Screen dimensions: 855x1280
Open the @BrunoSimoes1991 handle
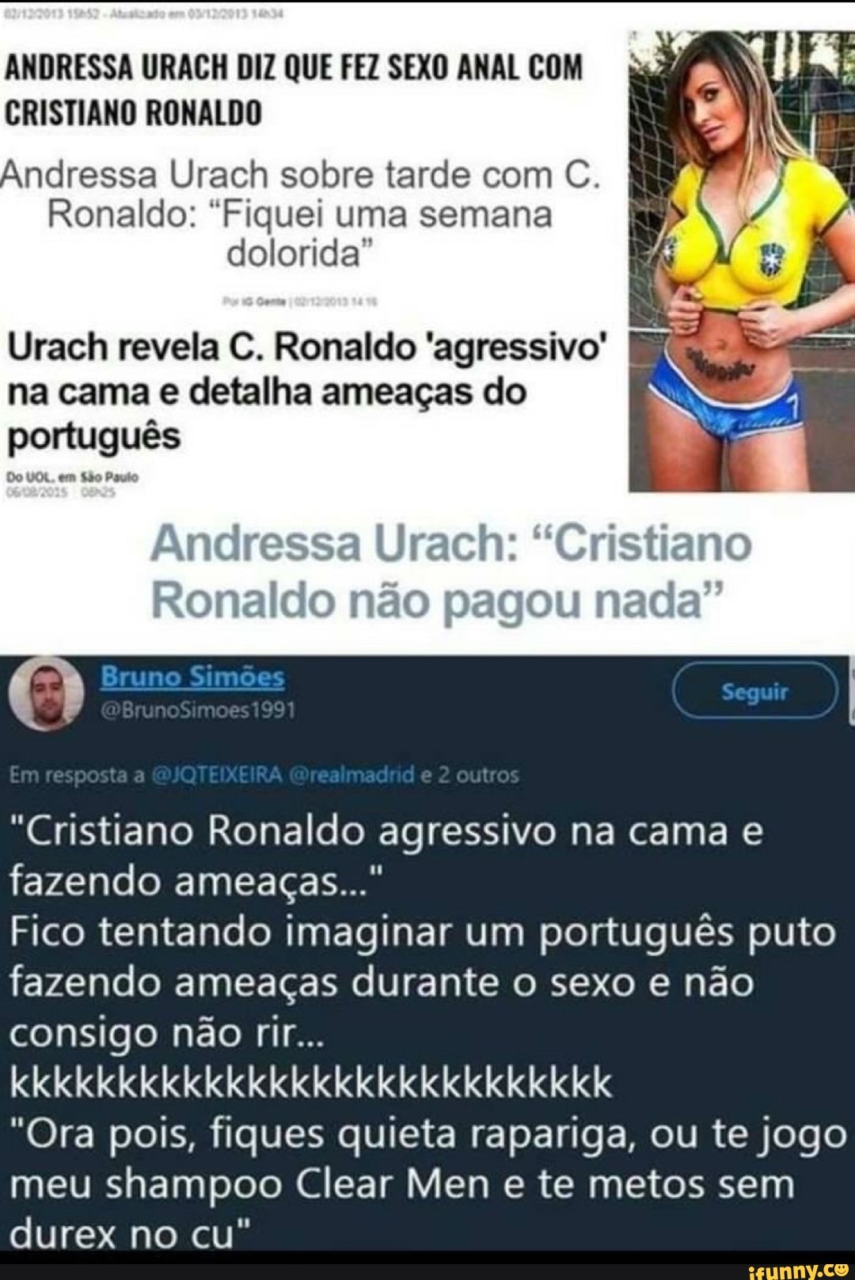pos(198,710)
